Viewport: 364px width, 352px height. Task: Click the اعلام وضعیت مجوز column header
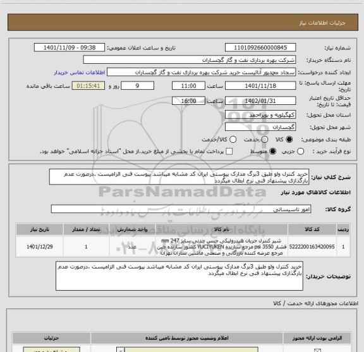(187, 338)
